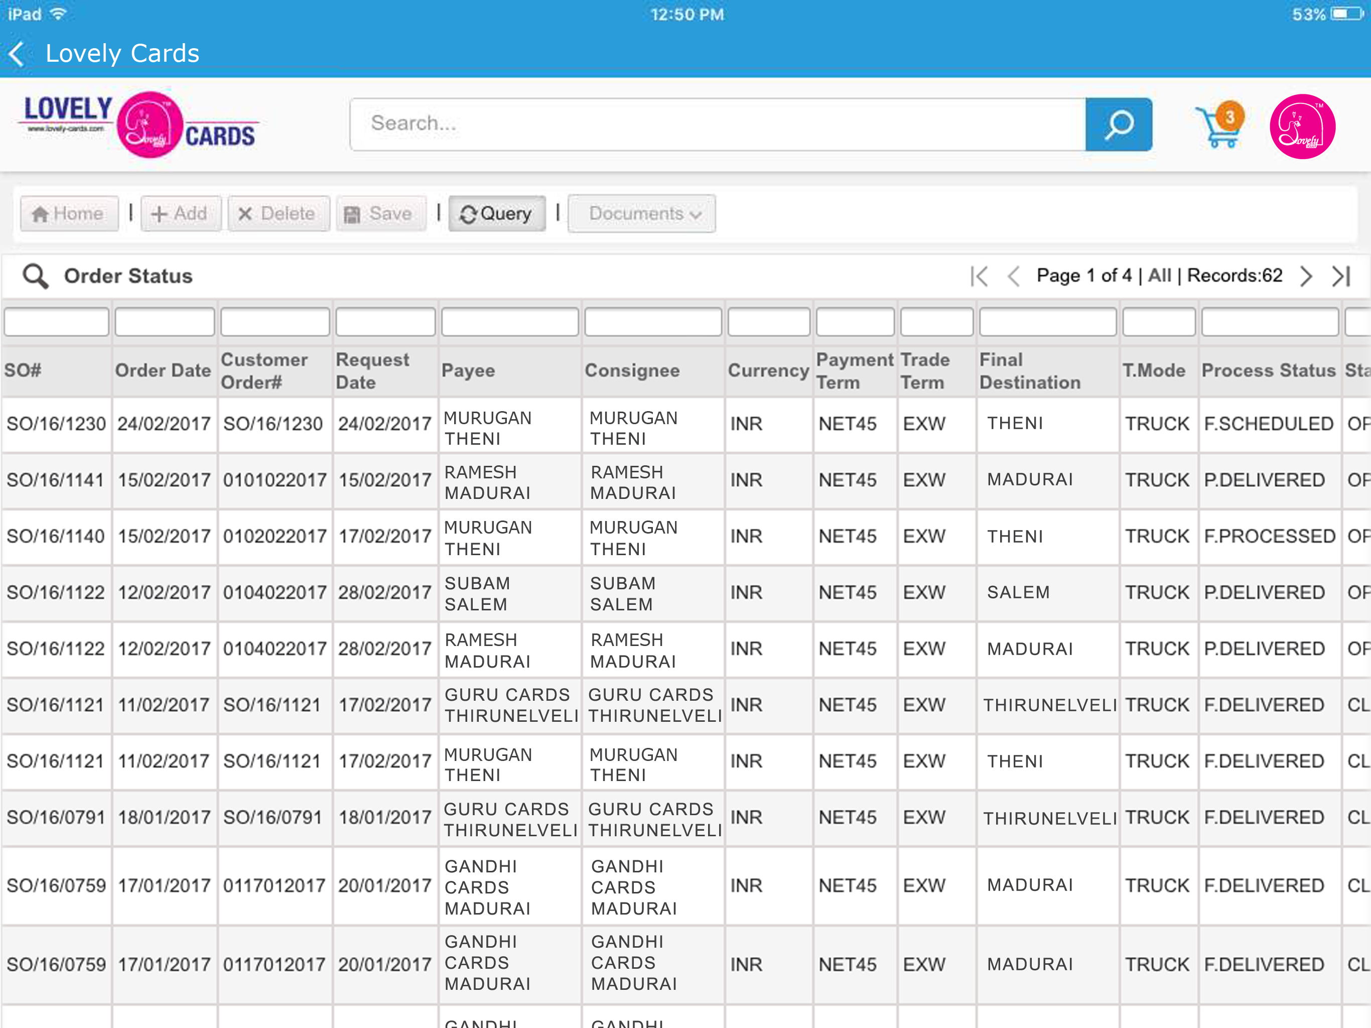Select order SO/16/0791 cell
This screenshot has height=1028, width=1371.
[56, 818]
